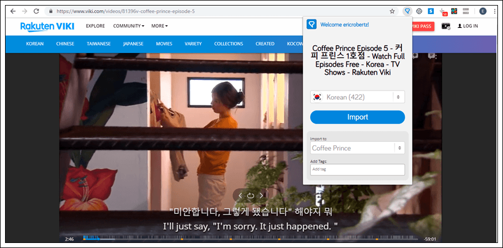
Task: Jump to previous subtitle with left chevron
Action: [x=240, y=195]
